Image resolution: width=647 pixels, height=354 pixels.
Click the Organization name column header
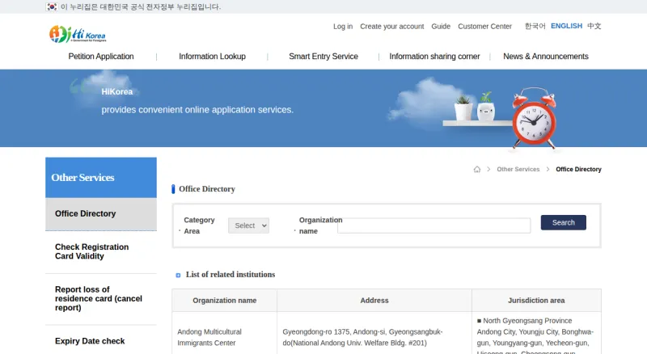[225, 301]
